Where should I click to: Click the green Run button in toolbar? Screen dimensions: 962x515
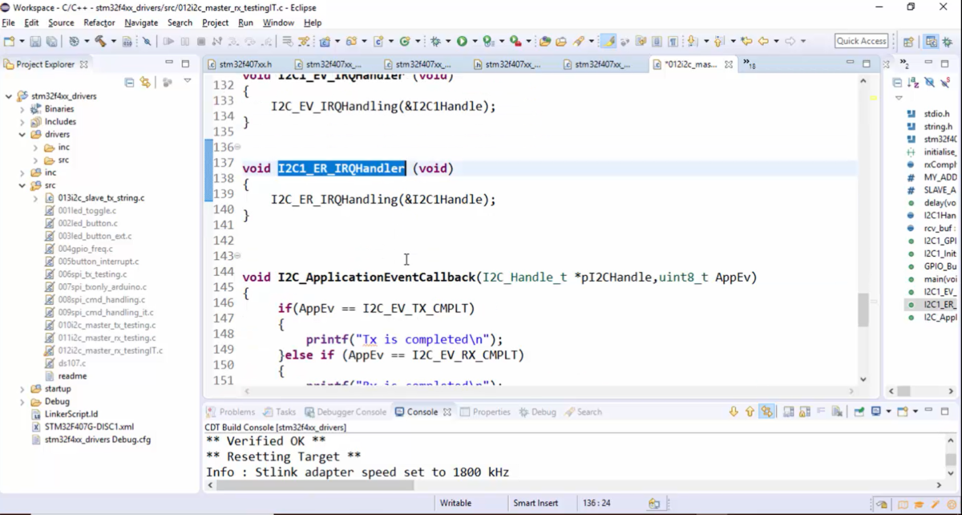click(462, 41)
